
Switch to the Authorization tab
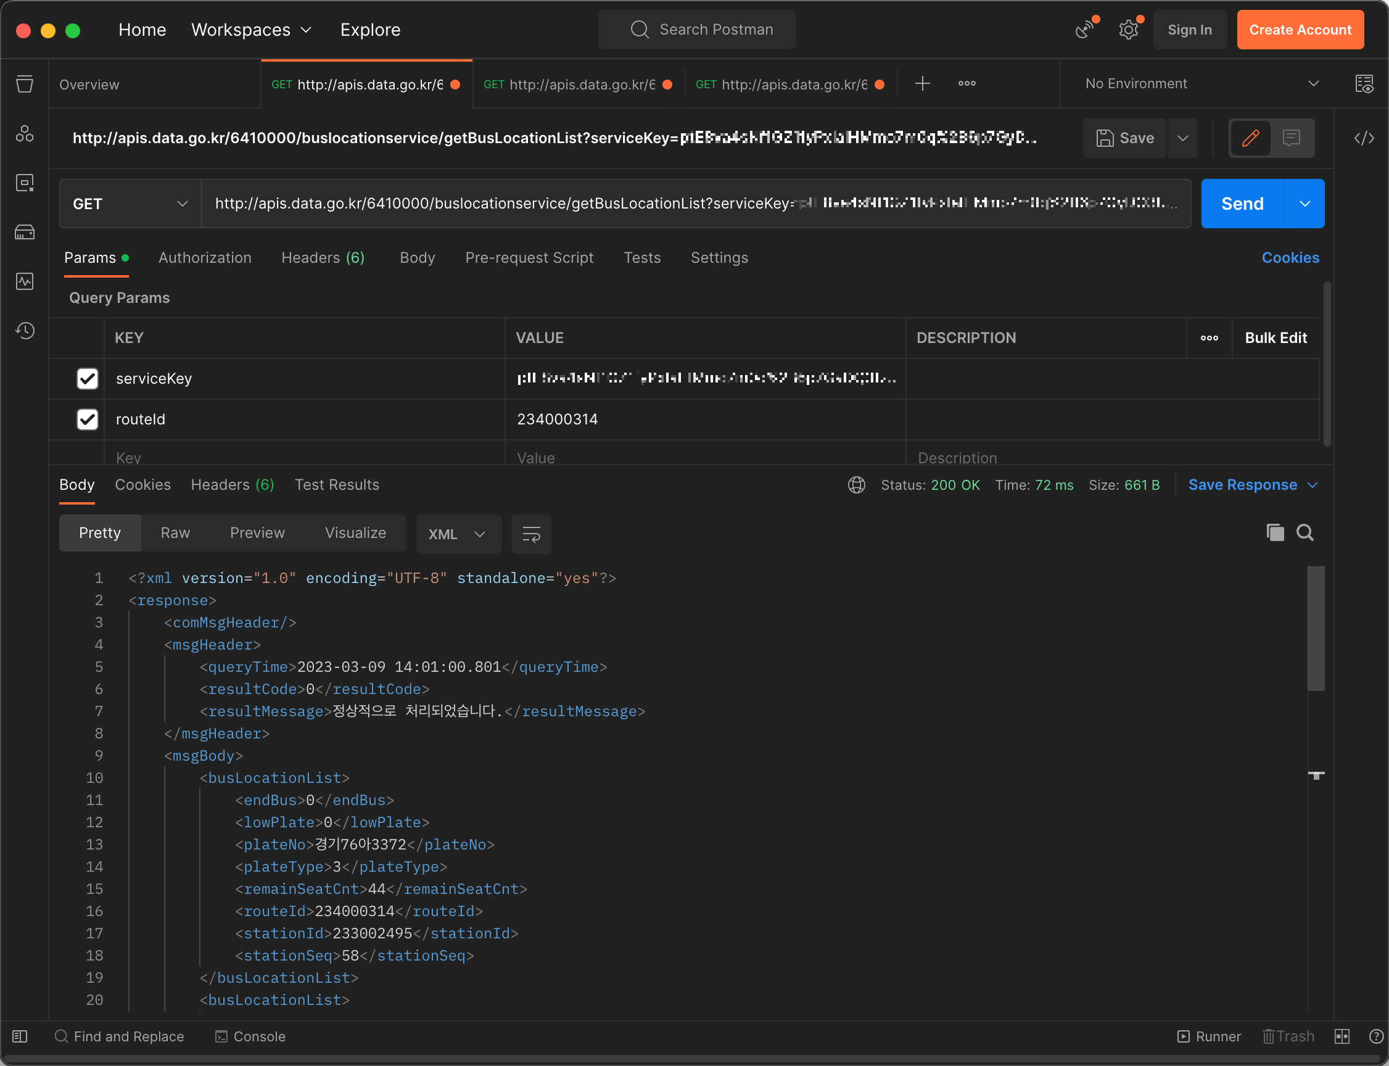tap(205, 258)
